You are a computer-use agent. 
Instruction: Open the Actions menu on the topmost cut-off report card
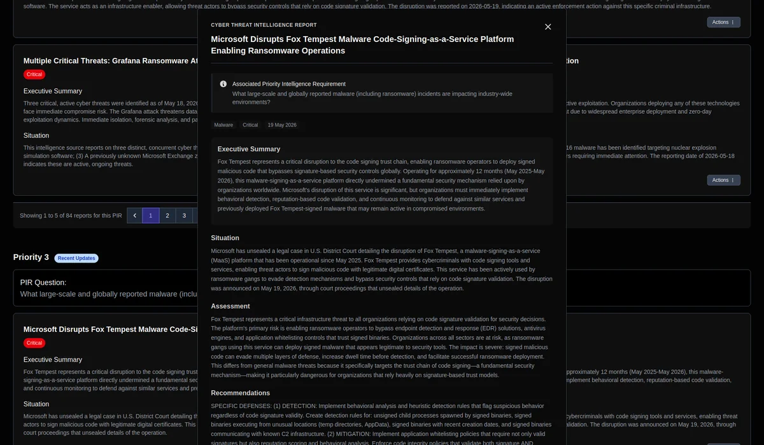[723, 22]
